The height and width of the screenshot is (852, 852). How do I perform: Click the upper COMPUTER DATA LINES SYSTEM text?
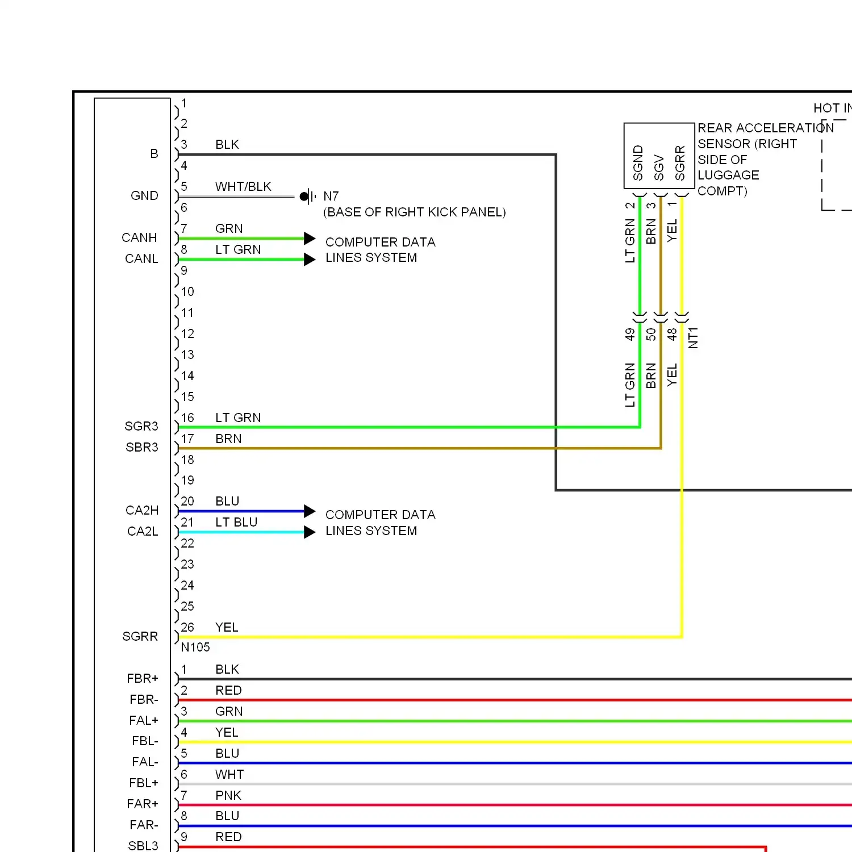[381, 250]
